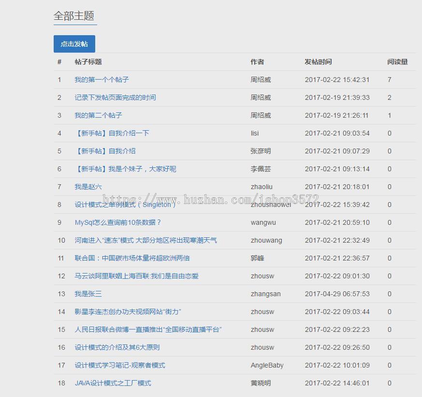
Task: Open 【新手帖】自我介绍 by 张彦明
Action: (105, 151)
